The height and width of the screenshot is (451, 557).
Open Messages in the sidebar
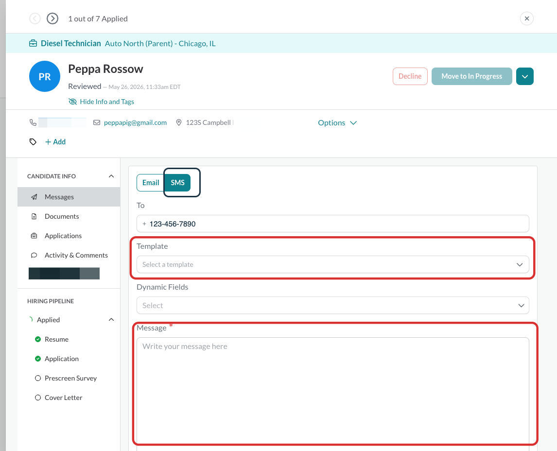pyautogui.click(x=69, y=197)
